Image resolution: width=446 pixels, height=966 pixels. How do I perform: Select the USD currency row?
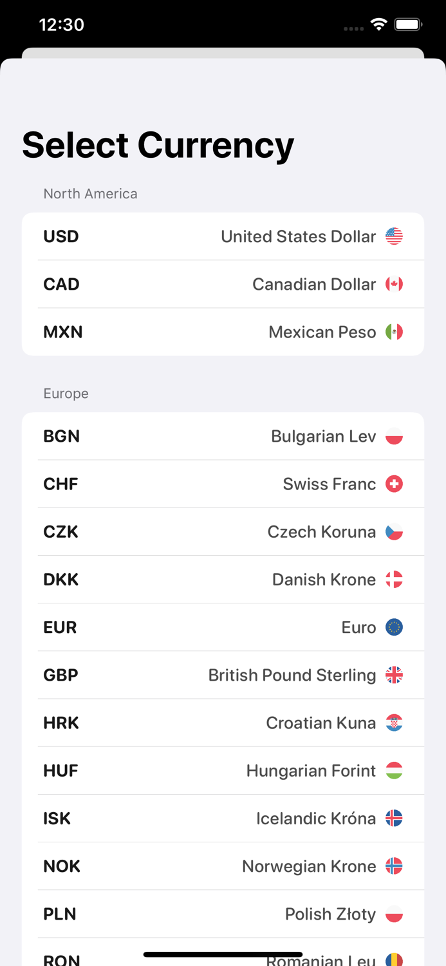223,236
